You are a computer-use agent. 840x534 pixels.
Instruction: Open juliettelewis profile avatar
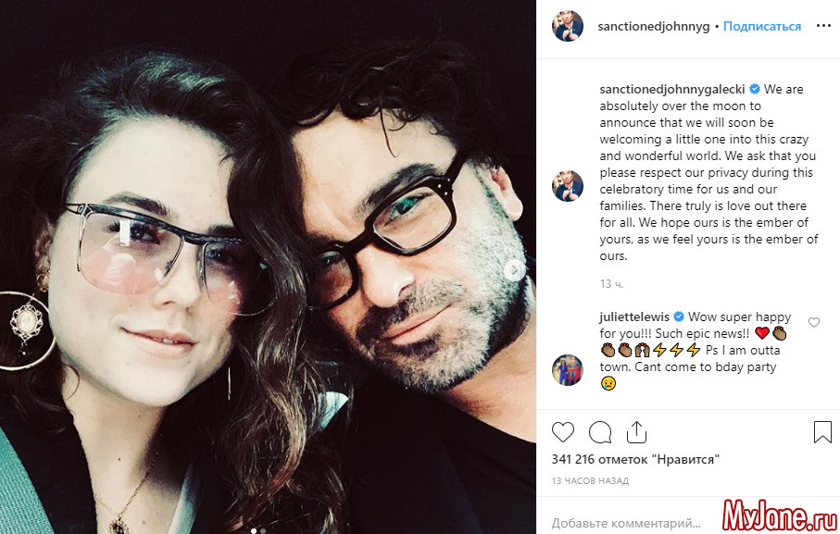568,369
